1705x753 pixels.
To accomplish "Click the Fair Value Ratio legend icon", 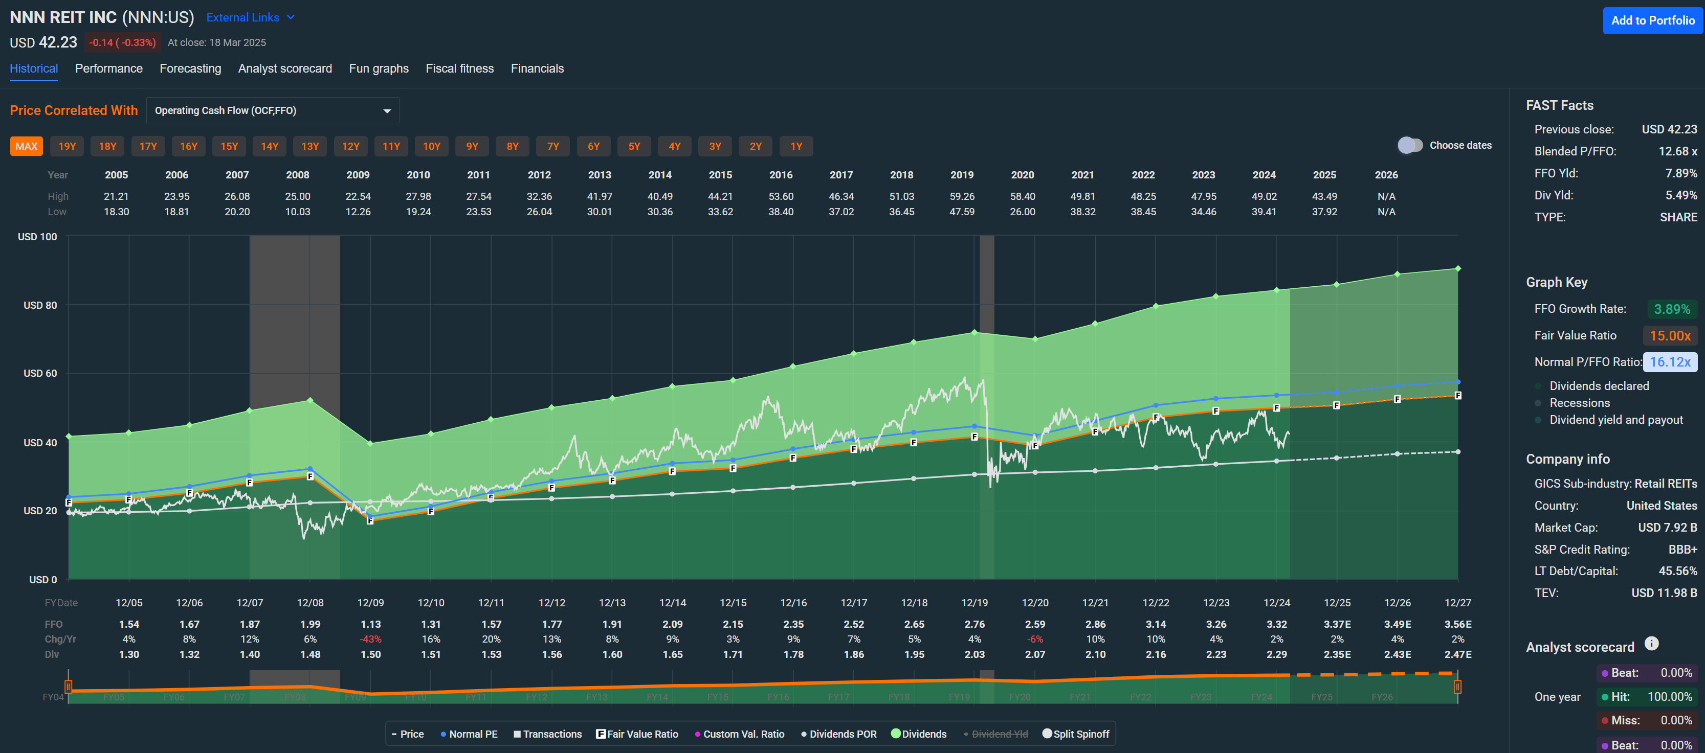I will point(601,734).
